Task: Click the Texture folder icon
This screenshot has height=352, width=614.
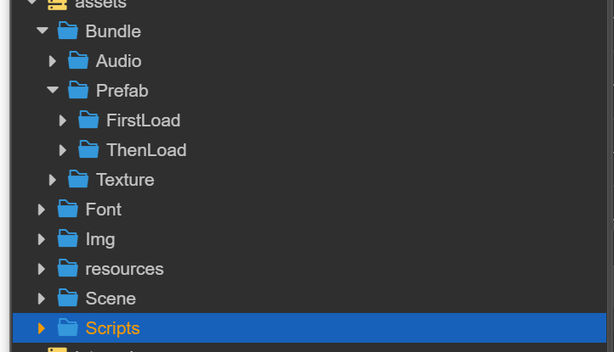Action: tap(78, 180)
